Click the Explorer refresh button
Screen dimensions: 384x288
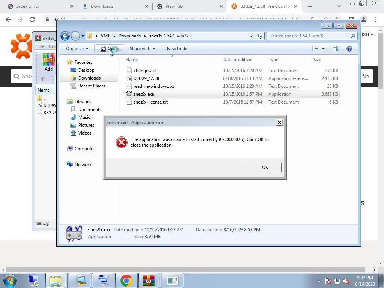point(259,36)
